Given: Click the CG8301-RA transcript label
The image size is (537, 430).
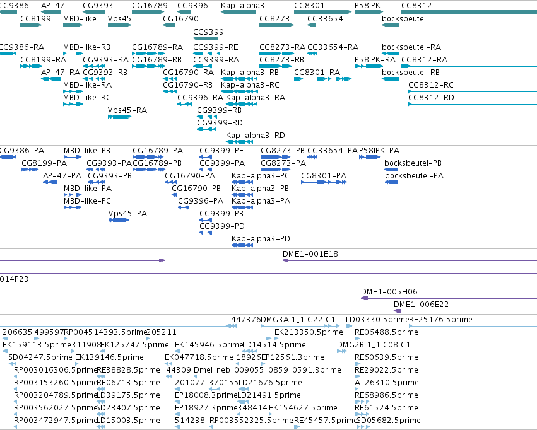Looking at the screenshot, I should [x=317, y=72].
